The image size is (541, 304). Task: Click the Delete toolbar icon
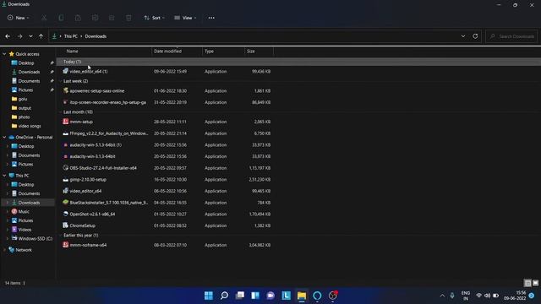pyautogui.click(x=128, y=18)
